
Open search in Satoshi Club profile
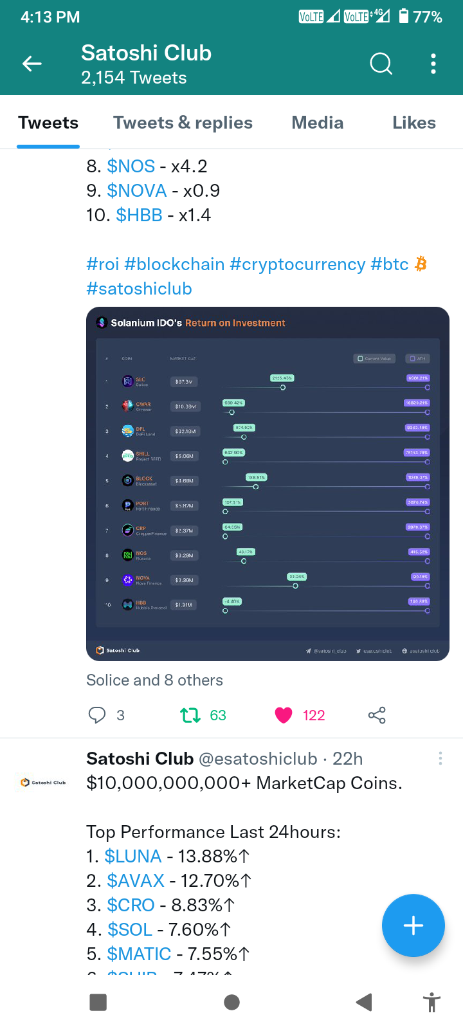381,64
